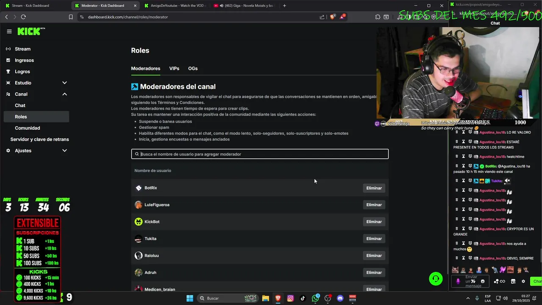
Task: Click the Adruh avatar
Action: 138,273
